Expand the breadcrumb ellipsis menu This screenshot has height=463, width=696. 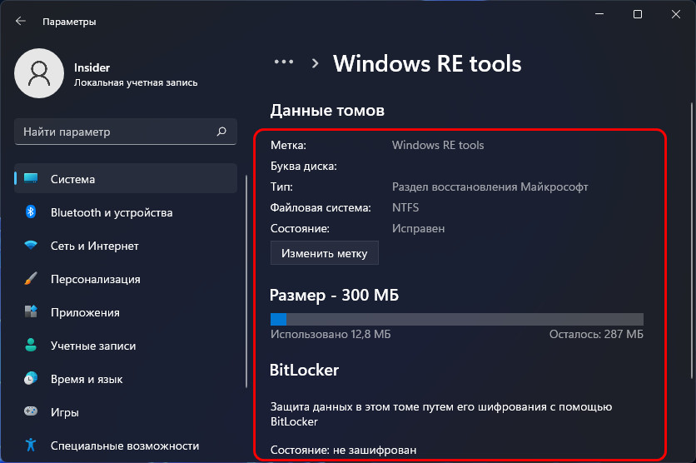click(284, 62)
